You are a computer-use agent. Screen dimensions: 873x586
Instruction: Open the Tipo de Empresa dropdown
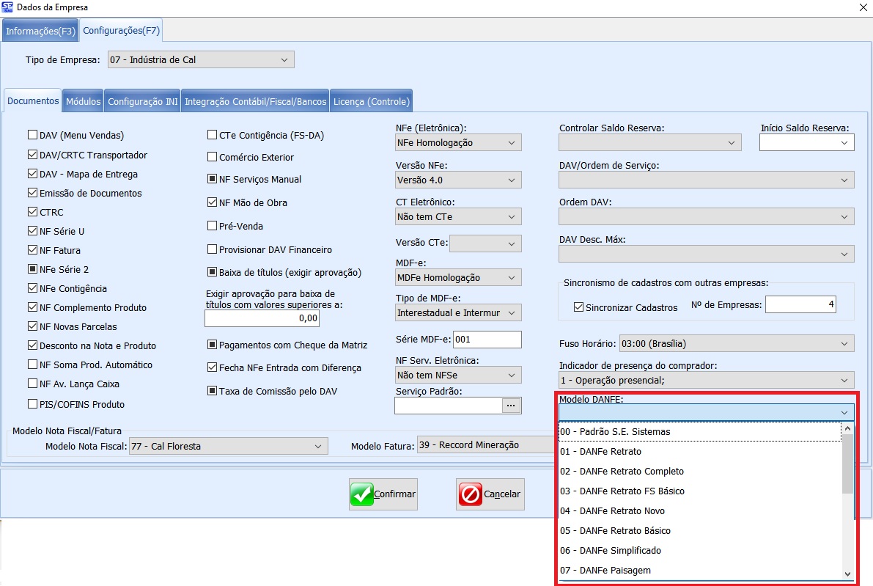(284, 59)
